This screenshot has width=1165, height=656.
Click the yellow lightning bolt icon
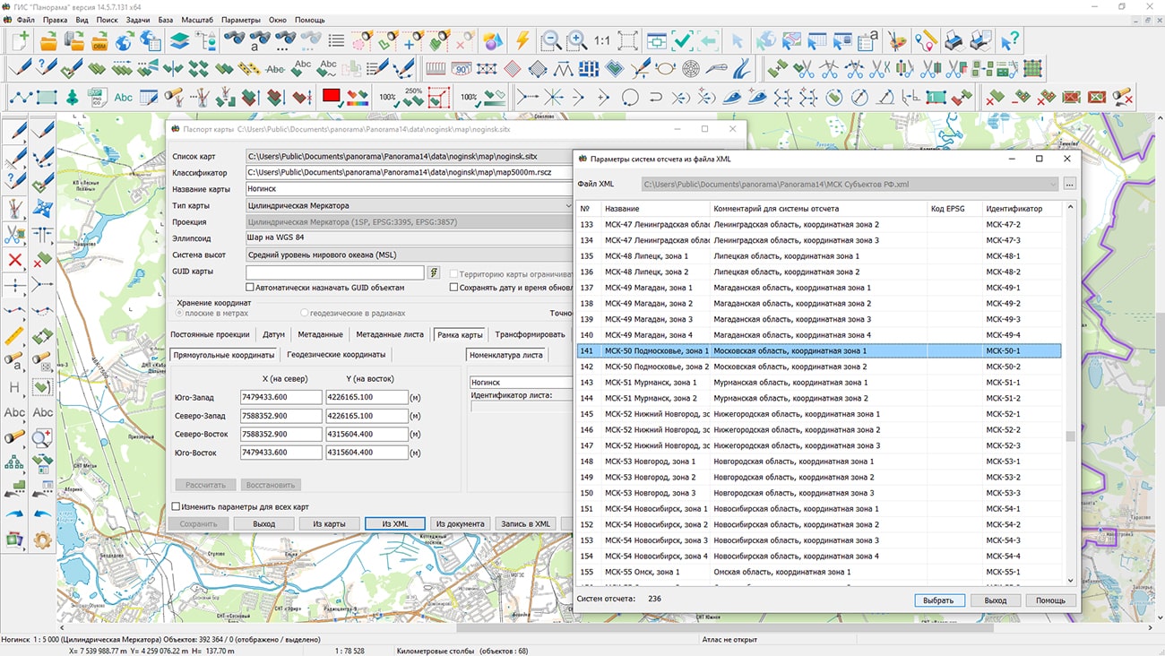point(522,40)
